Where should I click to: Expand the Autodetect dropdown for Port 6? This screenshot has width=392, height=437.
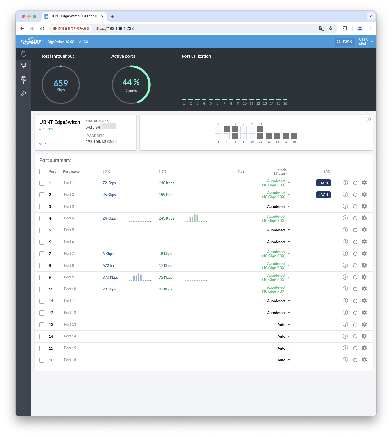point(278,242)
